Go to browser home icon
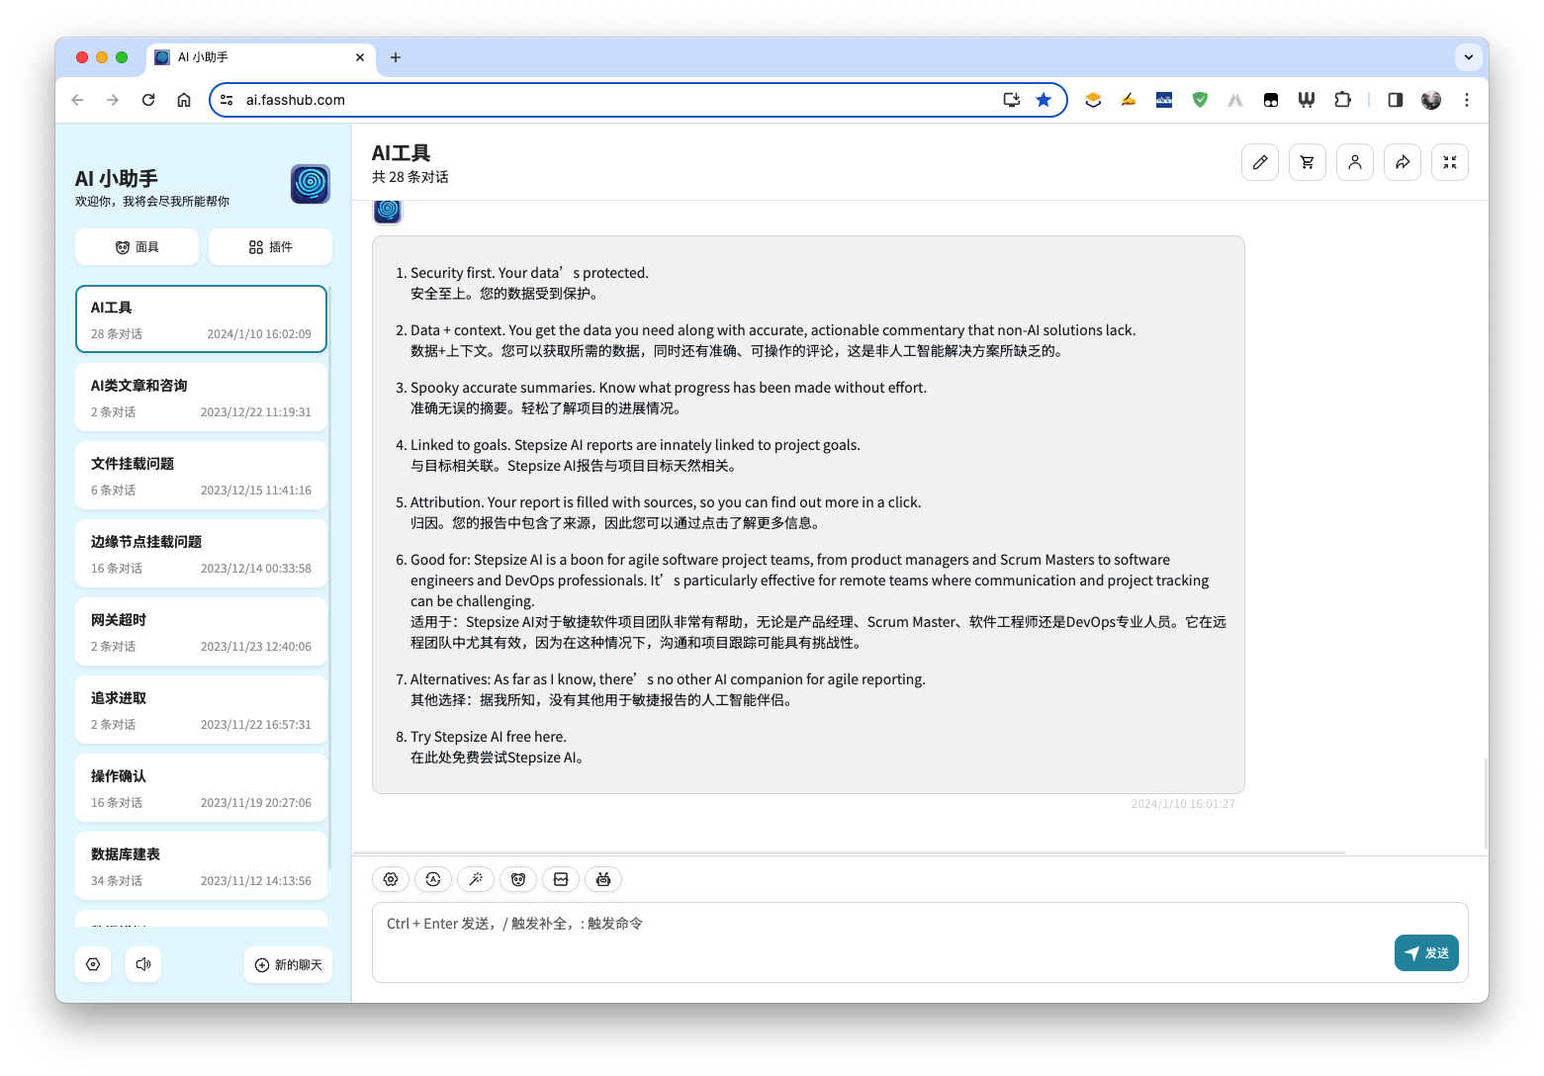Viewport: 1544px width, 1076px height. click(x=184, y=100)
